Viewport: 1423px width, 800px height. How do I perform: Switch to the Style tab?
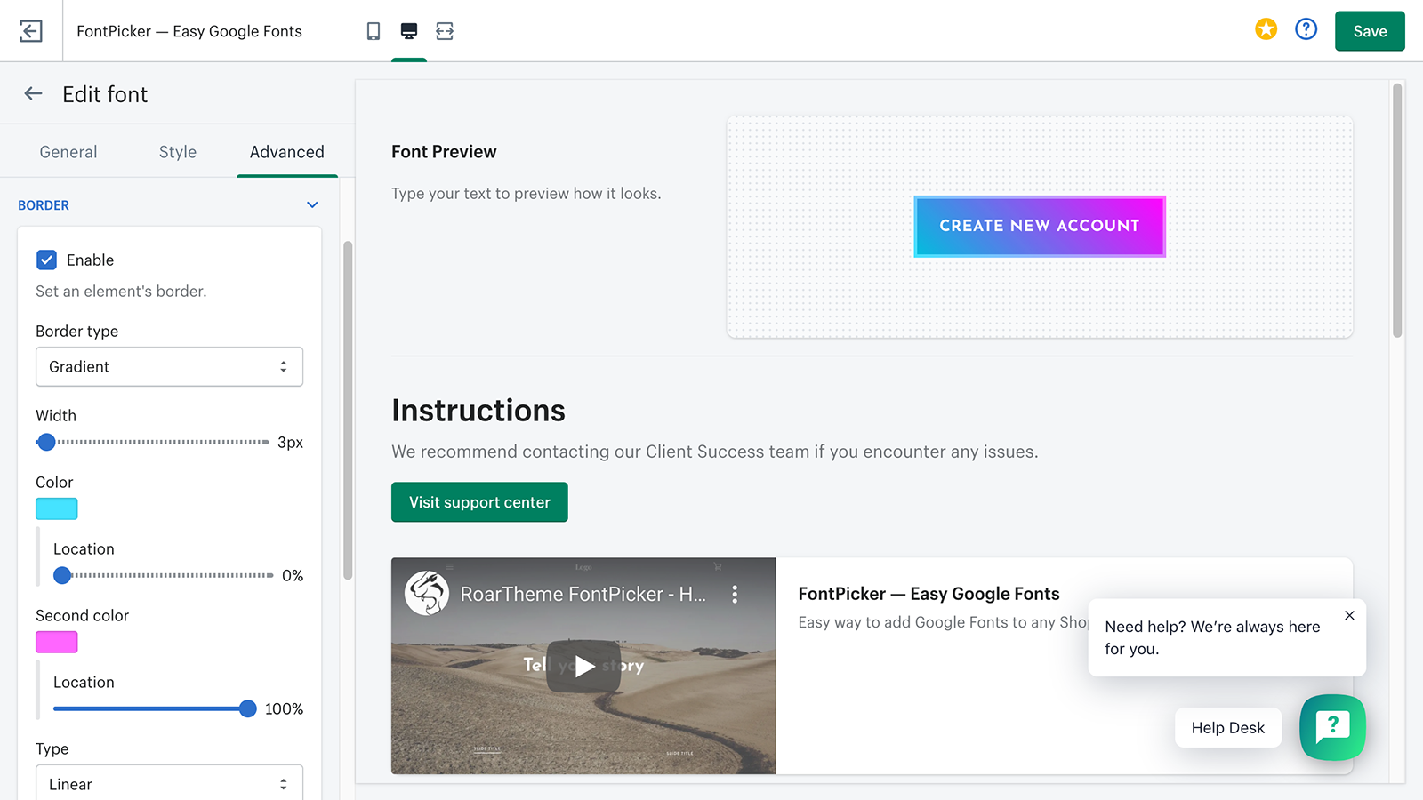tap(178, 152)
